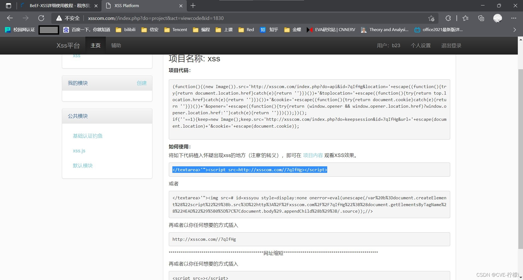The image size is (523, 280).
Task: Open the xss.js public module
Action: pyautogui.click(x=79, y=151)
